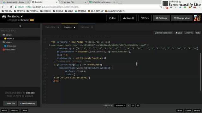
Task: Collapse the scripts folder in file tree
Action: (8, 35)
